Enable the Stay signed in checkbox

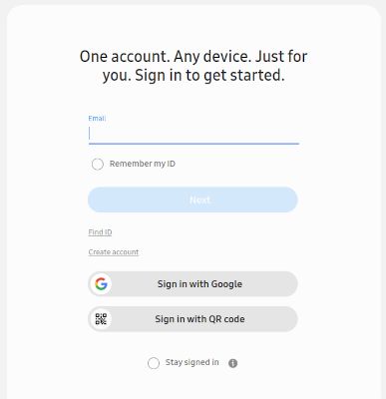pyautogui.click(x=154, y=363)
